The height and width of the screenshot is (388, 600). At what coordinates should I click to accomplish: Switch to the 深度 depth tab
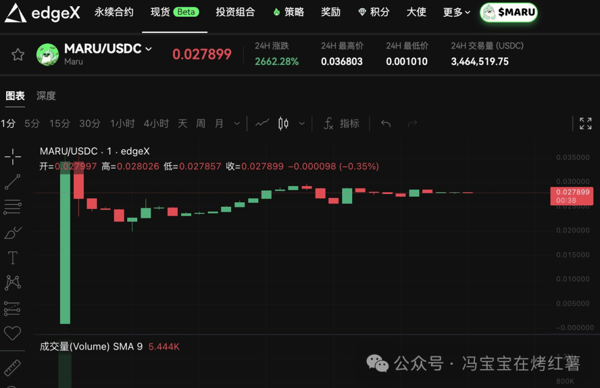coord(46,96)
